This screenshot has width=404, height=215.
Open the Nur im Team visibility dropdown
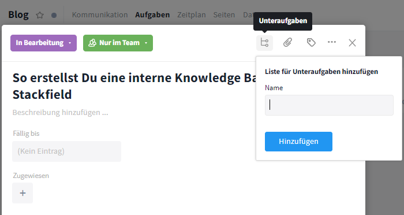[x=118, y=43]
